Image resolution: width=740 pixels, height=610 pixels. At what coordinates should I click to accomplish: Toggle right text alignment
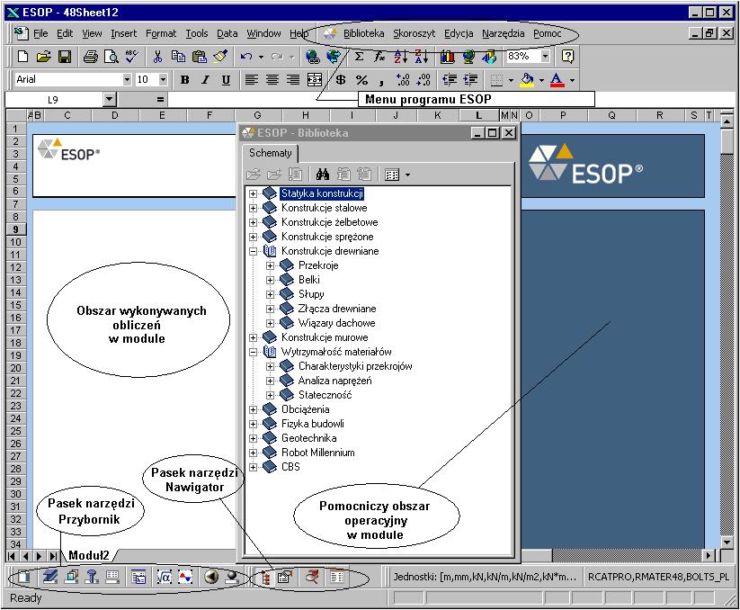pyautogui.click(x=292, y=80)
